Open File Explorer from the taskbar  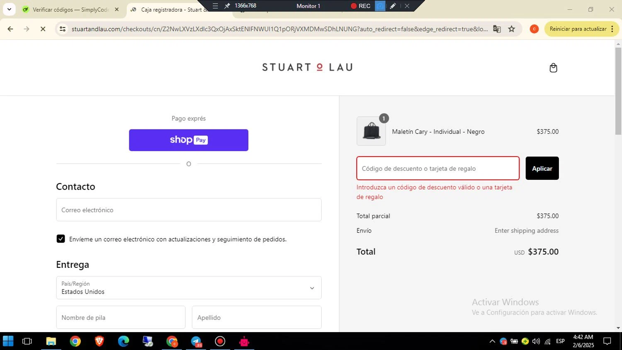51,341
